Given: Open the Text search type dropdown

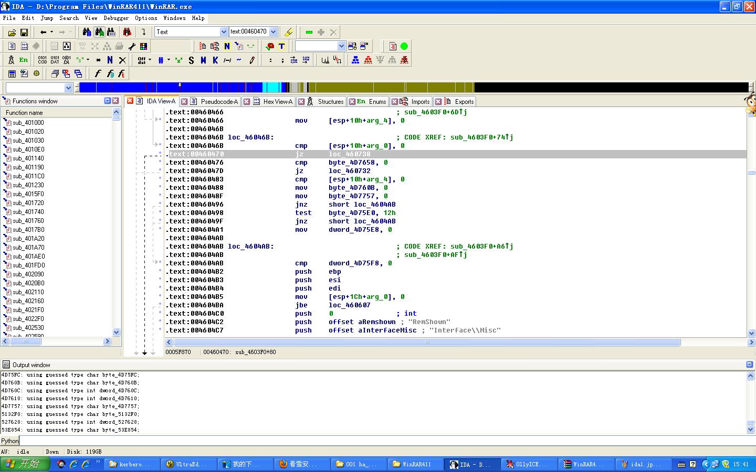Looking at the screenshot, I should pyautogui.click(x=224, y=32).
